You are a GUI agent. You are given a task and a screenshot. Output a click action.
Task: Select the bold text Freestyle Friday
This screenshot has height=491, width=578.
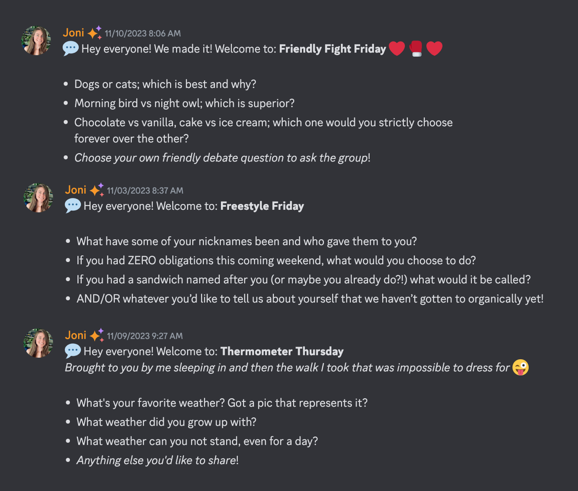click(262, 206)
